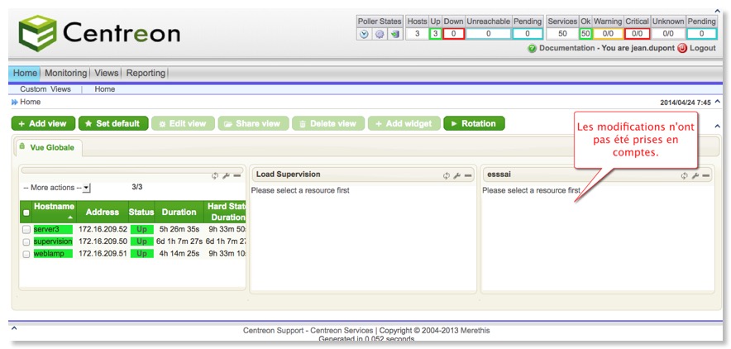
Task: Open the Monitoring menu
Action: (x=65, y=73)
